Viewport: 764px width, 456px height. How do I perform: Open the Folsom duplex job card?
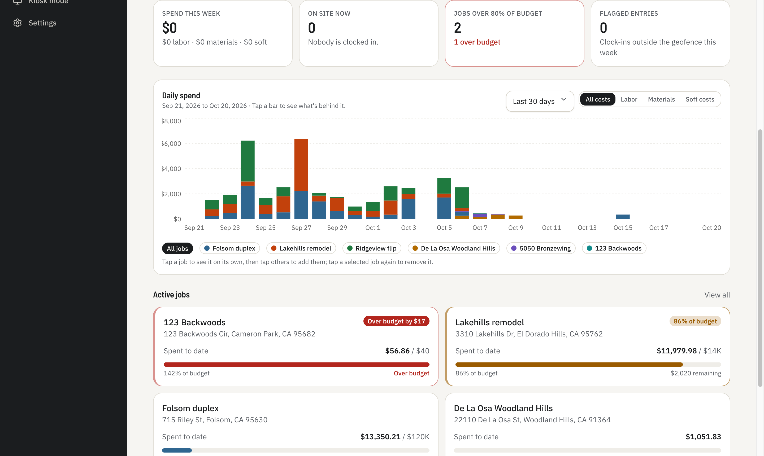click(296, 424)
